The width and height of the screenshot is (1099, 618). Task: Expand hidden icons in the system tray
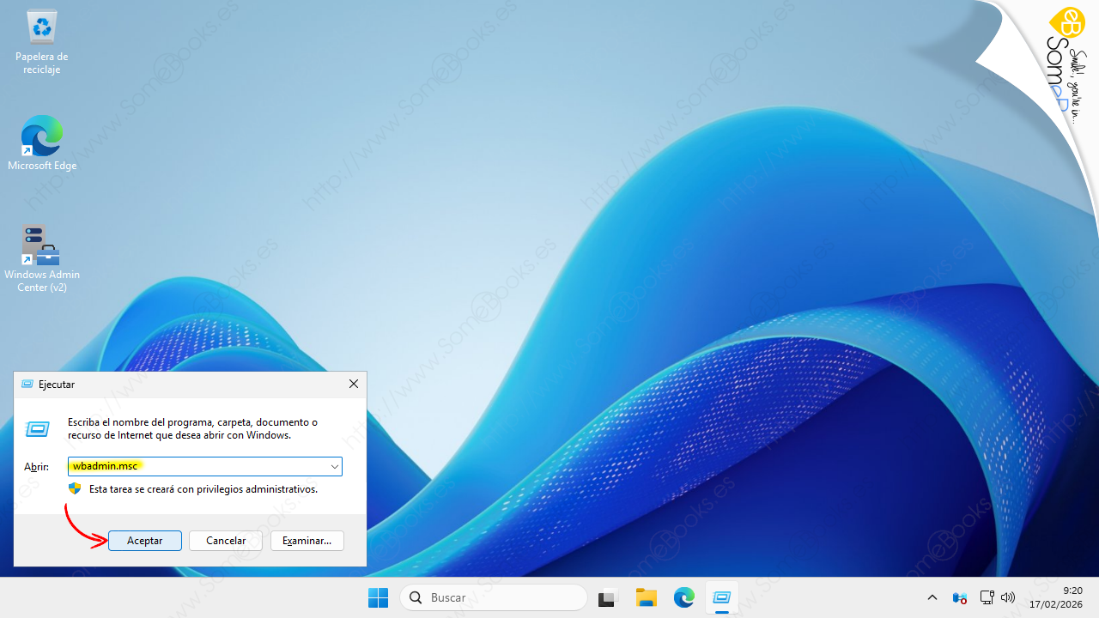[x=932, y=597]
